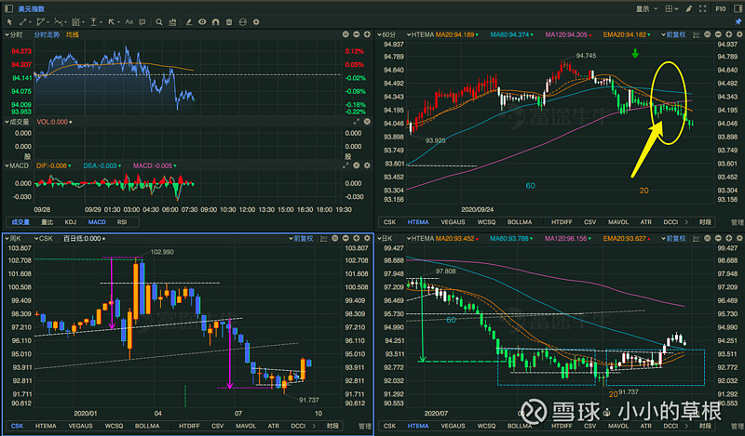Select WCSQ tab under 周K chart
This screenshot has height=436, width=745.
tap(114, 426)
